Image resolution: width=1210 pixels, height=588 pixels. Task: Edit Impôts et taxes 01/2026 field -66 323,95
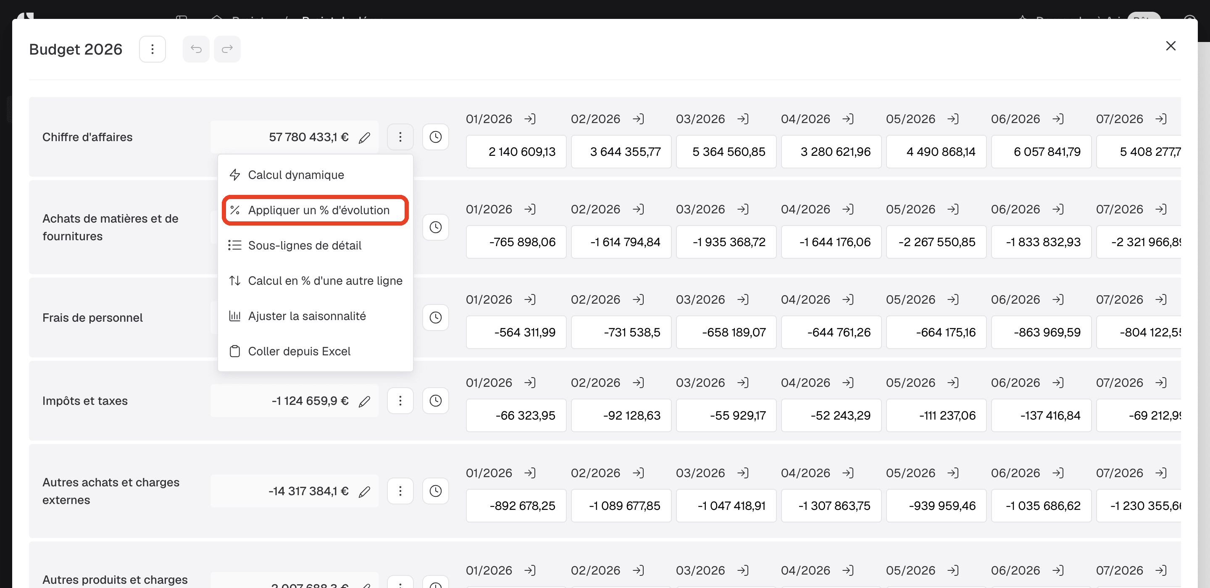click(x=516, y=416)
